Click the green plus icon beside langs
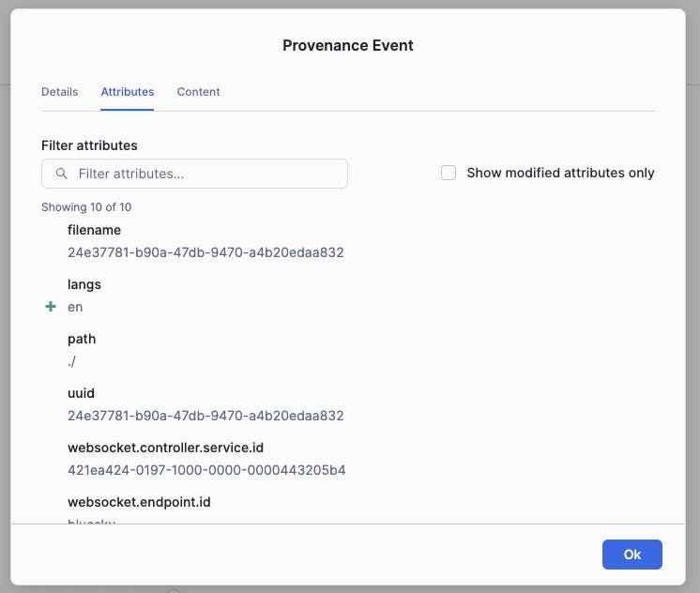This screenshot has width=700, height=593. tap(51, 306)
